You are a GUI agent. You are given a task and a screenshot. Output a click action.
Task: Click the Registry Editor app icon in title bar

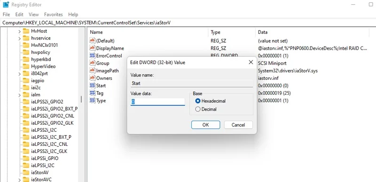pyautogui.click(x=6, y=5)
